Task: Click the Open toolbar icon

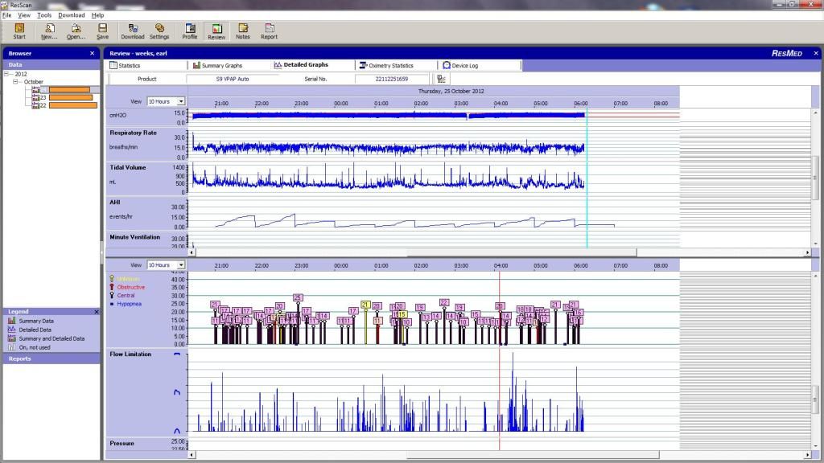Action: tap(76, 31)
